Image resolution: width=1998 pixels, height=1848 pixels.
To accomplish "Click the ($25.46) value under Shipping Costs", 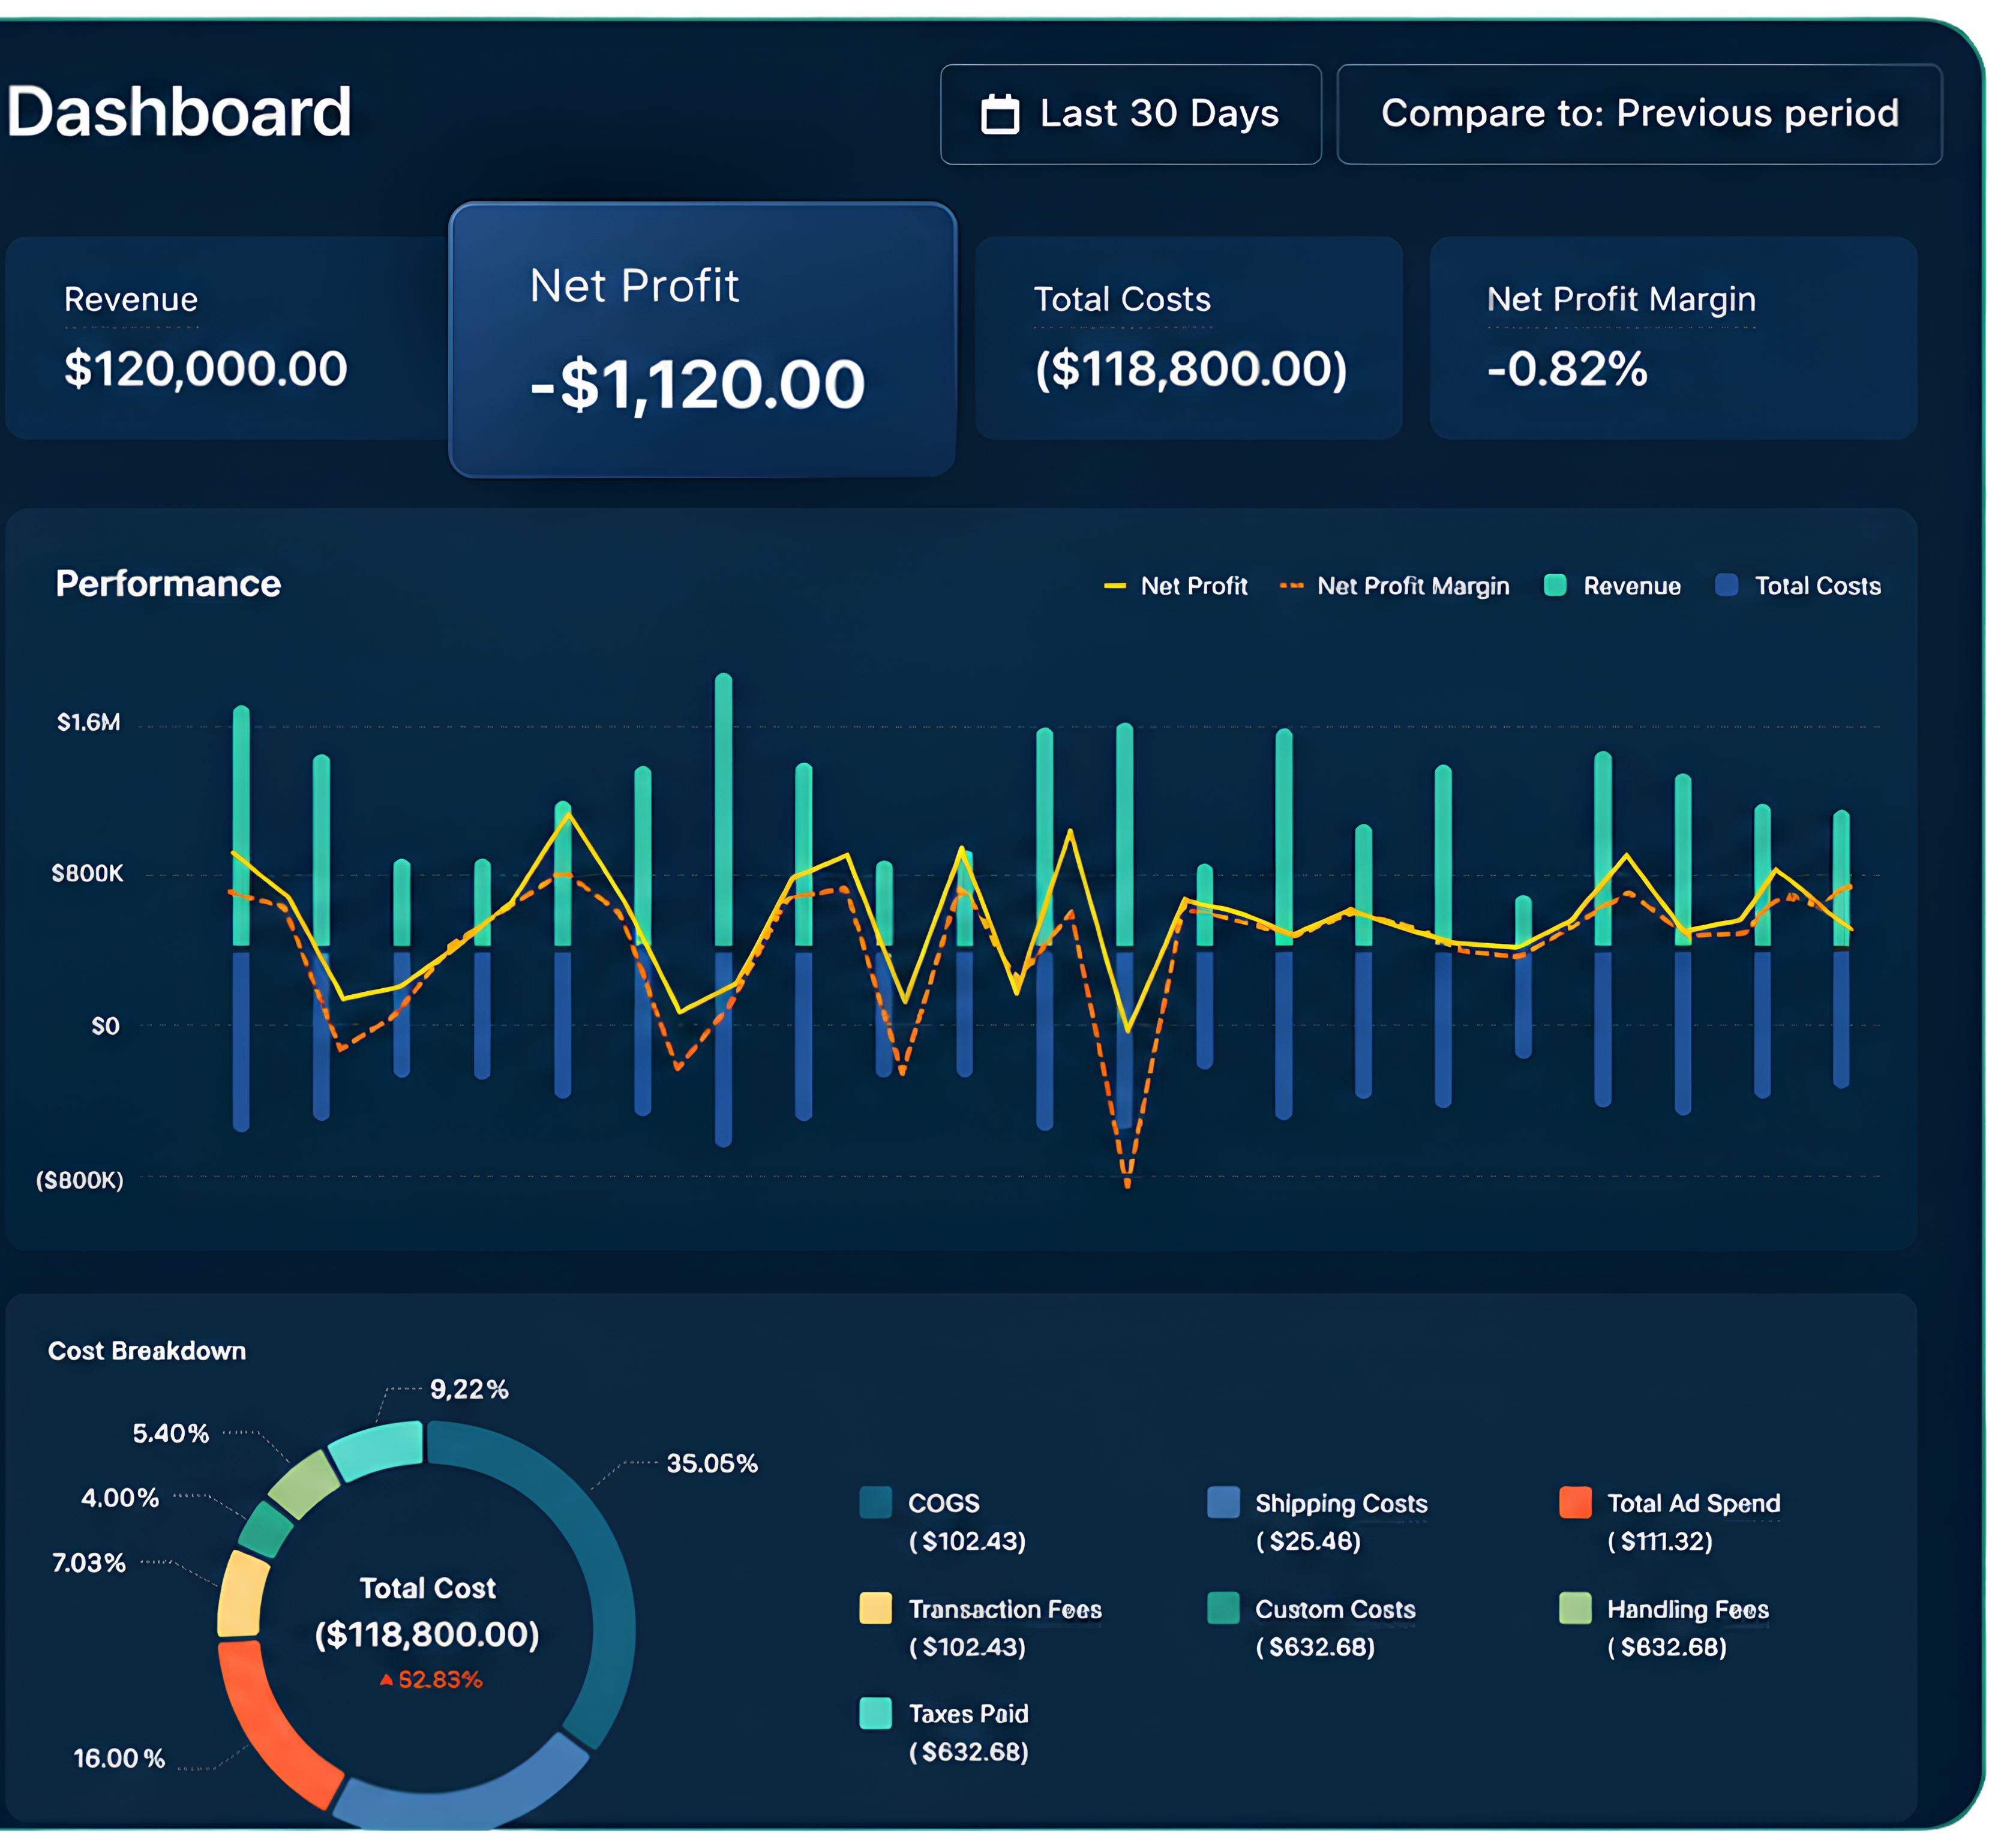I will tap(1308, 1541).
